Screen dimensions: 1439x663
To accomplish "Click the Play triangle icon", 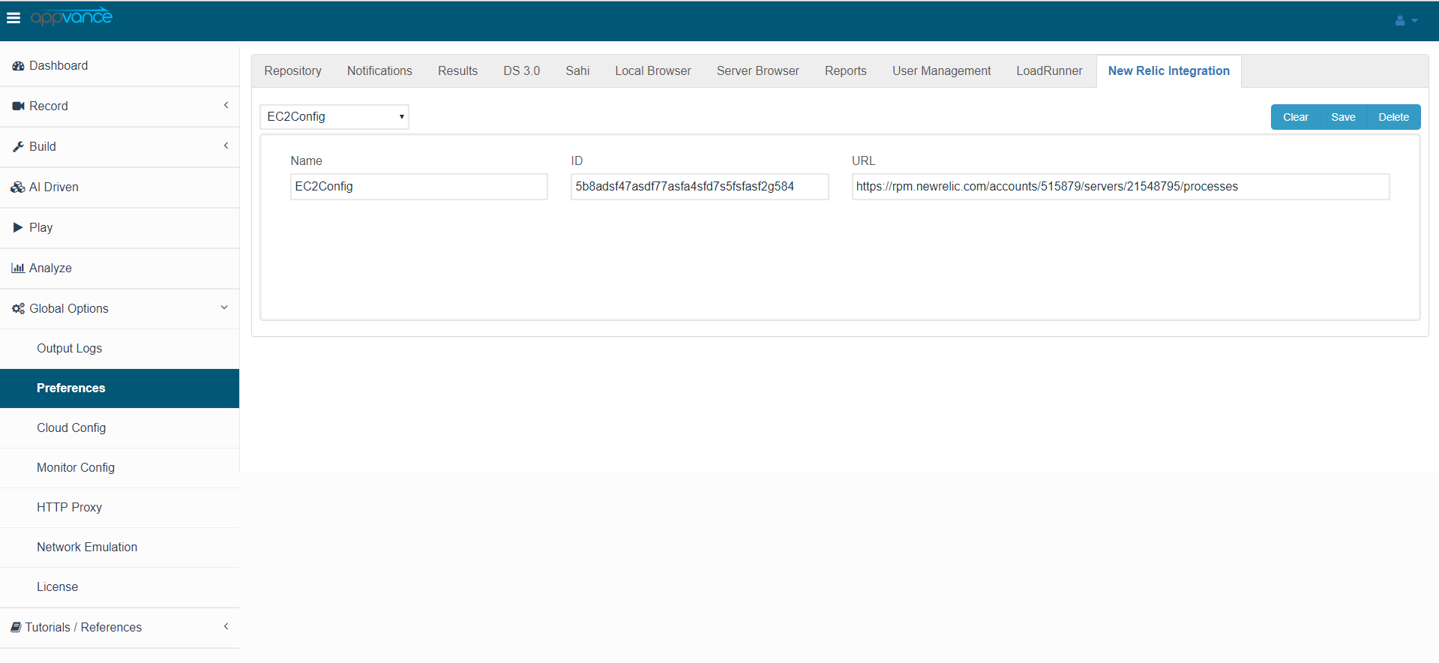I will 18,227.
